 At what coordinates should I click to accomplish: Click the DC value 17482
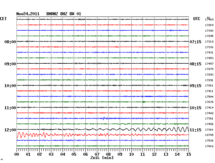209,113
